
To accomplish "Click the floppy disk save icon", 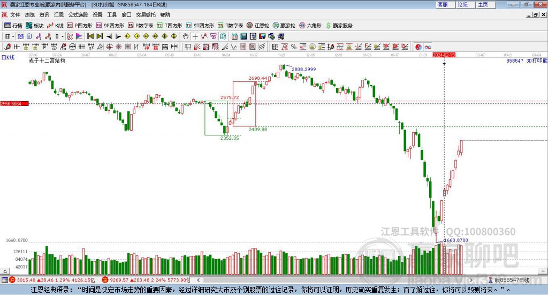I will [x=262, y=36].
